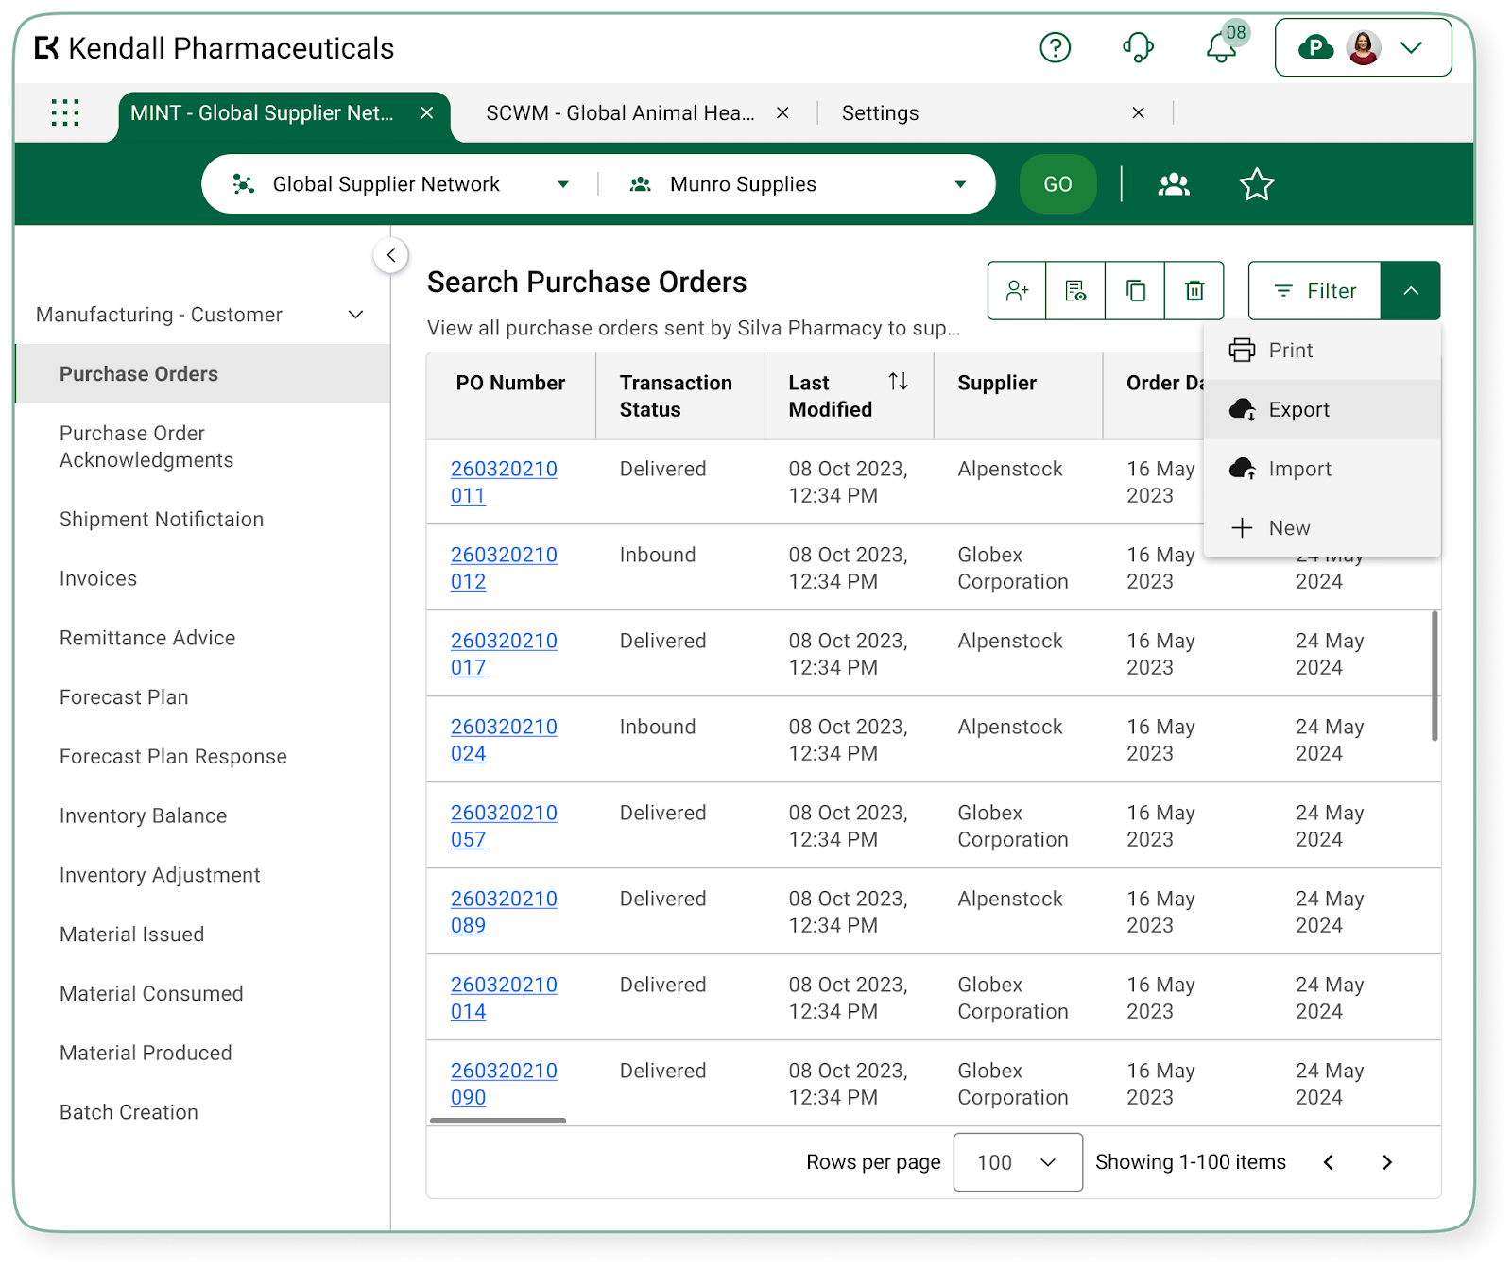Close the MINT - Global Supplier Net tab

coord(427,112)
